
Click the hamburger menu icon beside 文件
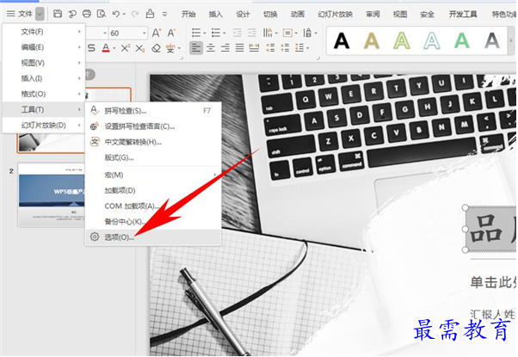[11, 14]
